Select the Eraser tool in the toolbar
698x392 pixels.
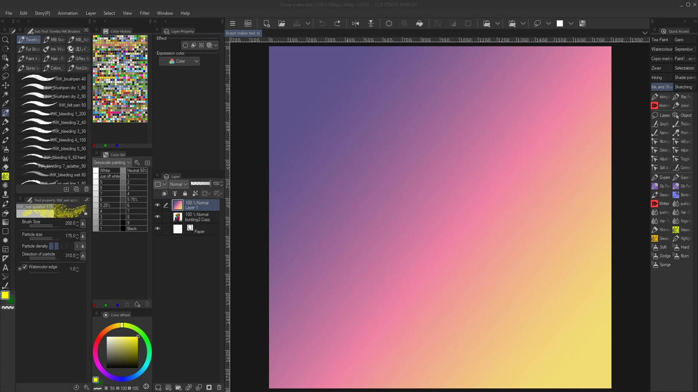pyautogui.click(x=5, y=167)
